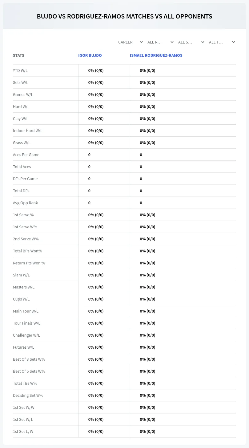Click Bujdo's Clay W/L value

96,118
